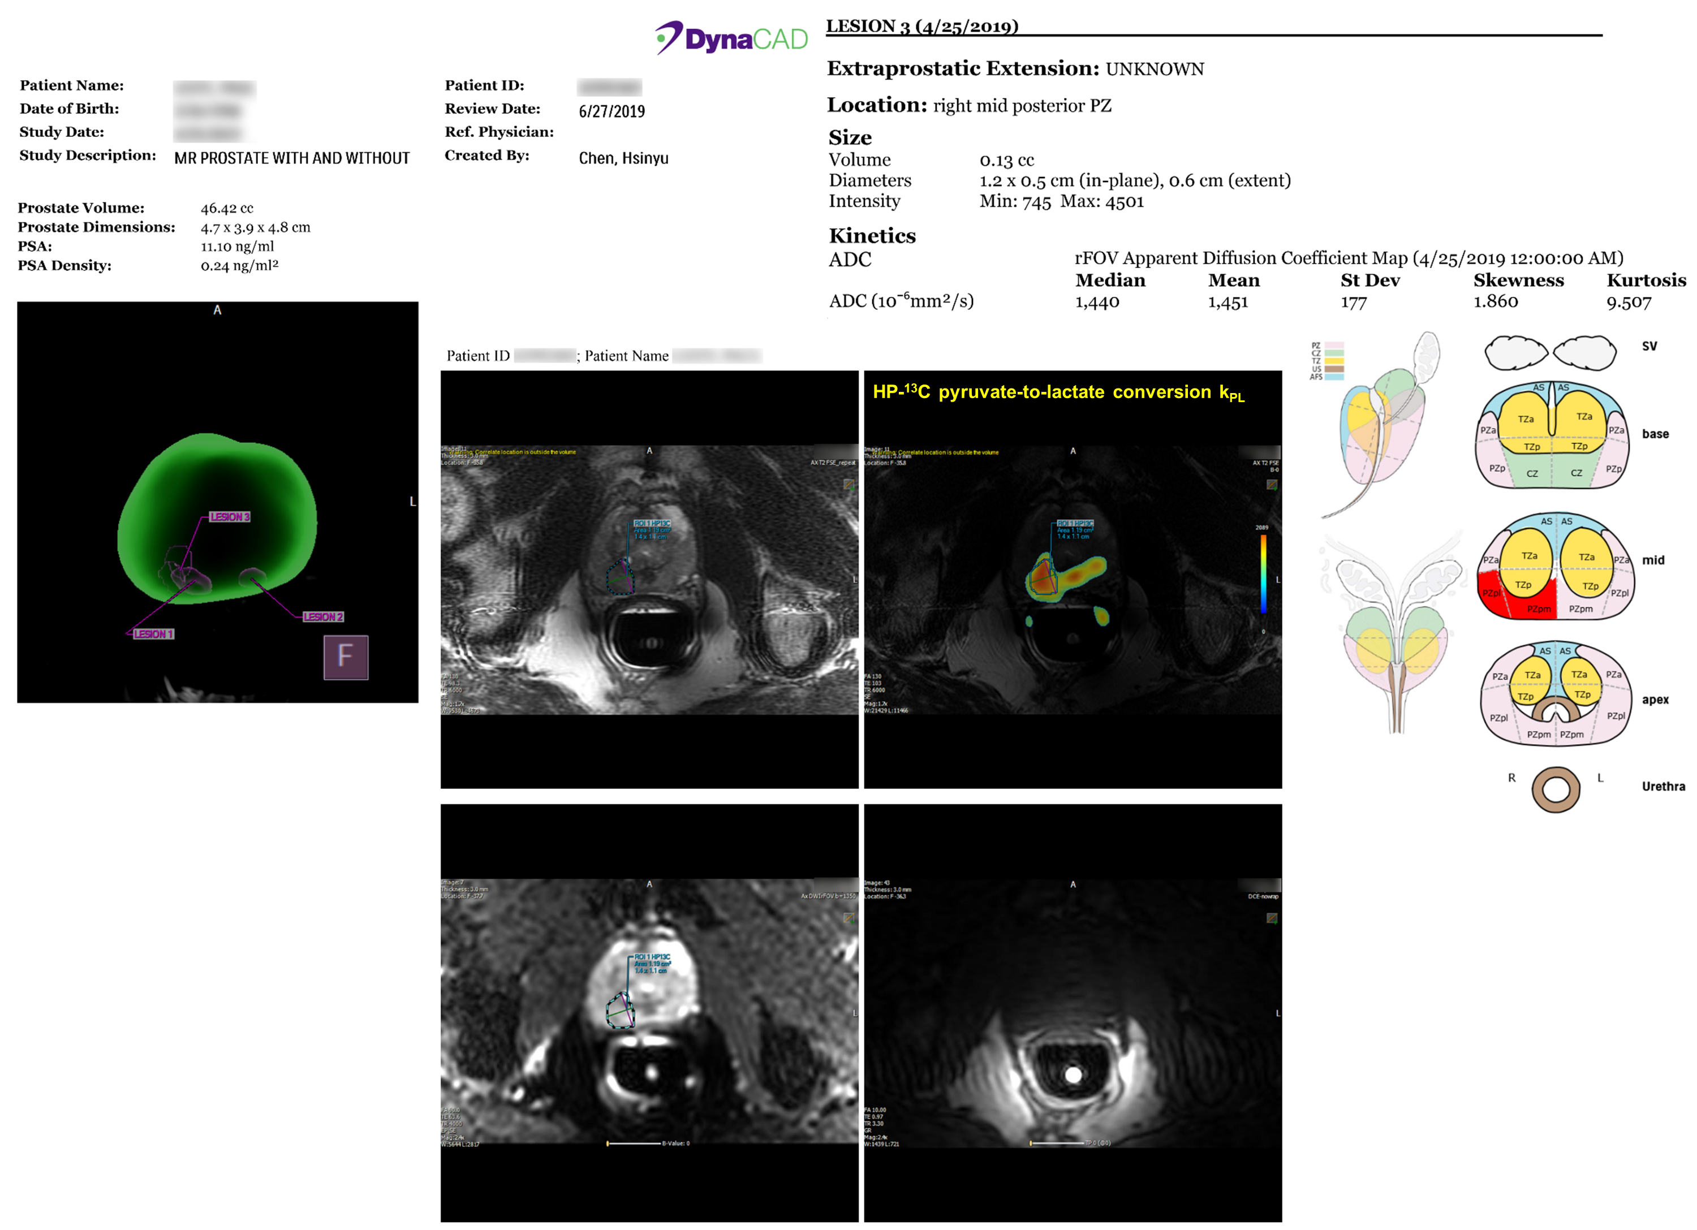
Task: Click the annotation icon on DWI rFOV b=1350 image
Action: 848,918
